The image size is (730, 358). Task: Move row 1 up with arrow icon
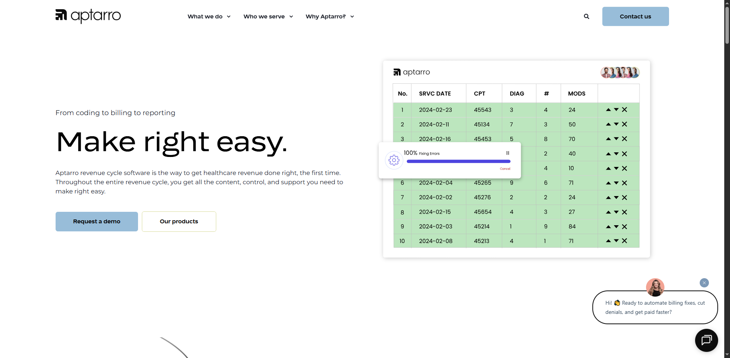tap(608, 110)
